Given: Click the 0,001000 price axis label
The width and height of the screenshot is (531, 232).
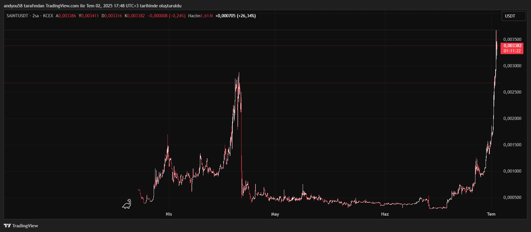Looking at the screenshot, I should click(512, 171).
